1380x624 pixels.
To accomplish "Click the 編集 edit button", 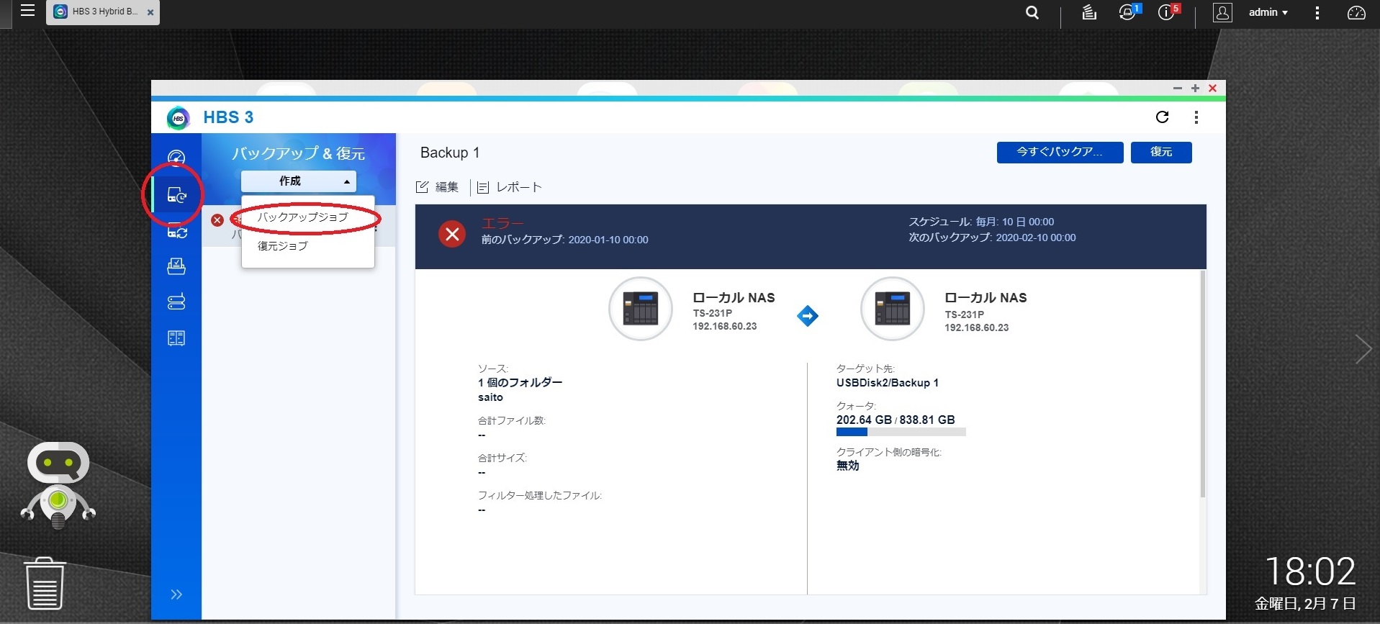I will coord(438,187).
